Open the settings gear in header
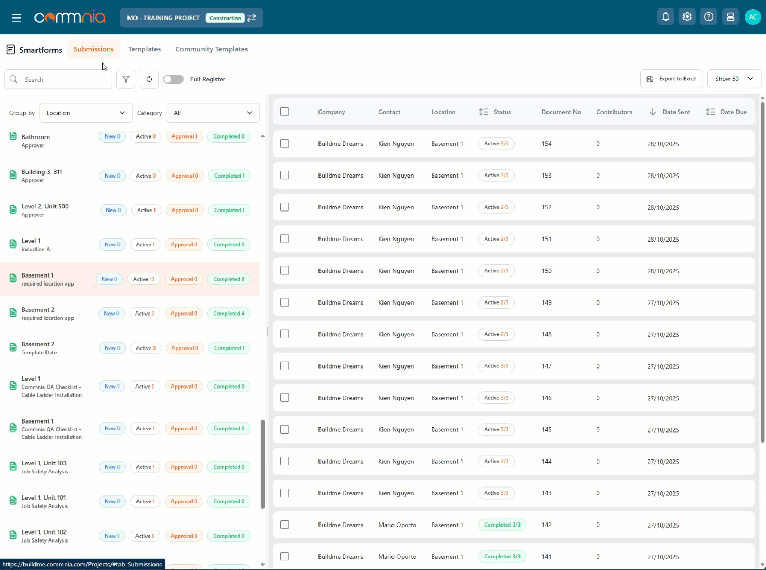This screenshot has width=766, height=570. [x=687, y=17]
